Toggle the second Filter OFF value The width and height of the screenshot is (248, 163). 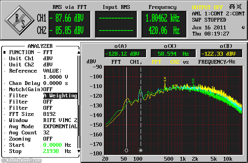point(48,108)
